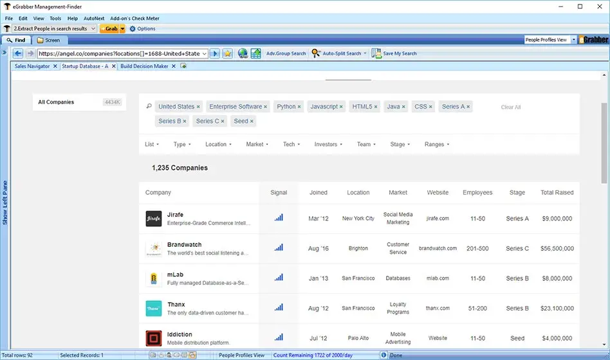Open the People Profiles View dropdown
This screenshot has width=610, height=360.
(x=573, y=40)
